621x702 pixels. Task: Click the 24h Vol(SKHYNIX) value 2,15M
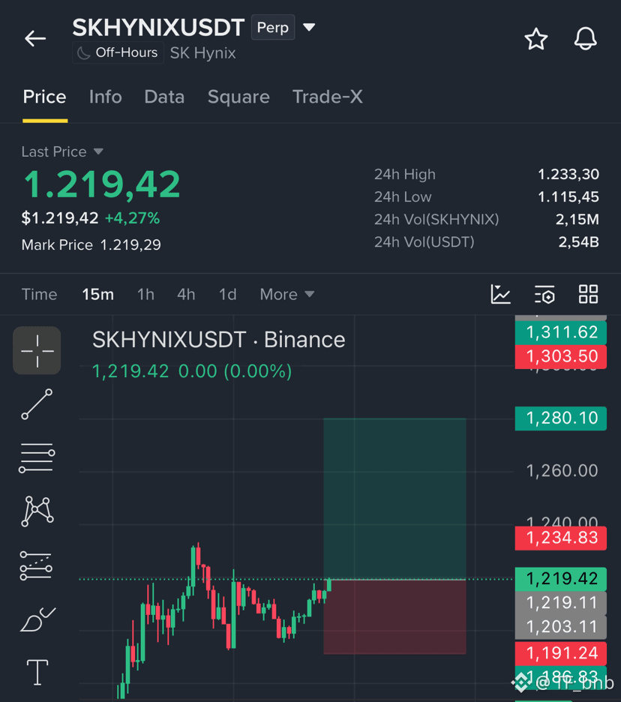click(x=577, y=219)
